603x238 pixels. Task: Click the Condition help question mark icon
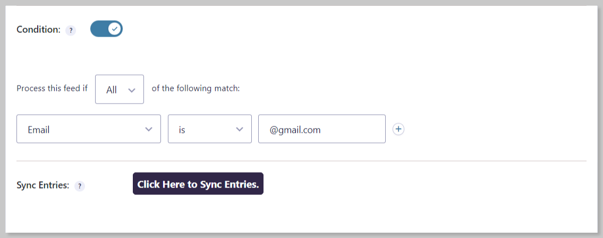coord(71,31)
